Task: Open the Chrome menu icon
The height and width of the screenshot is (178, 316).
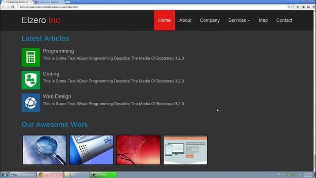Action: 314,7
